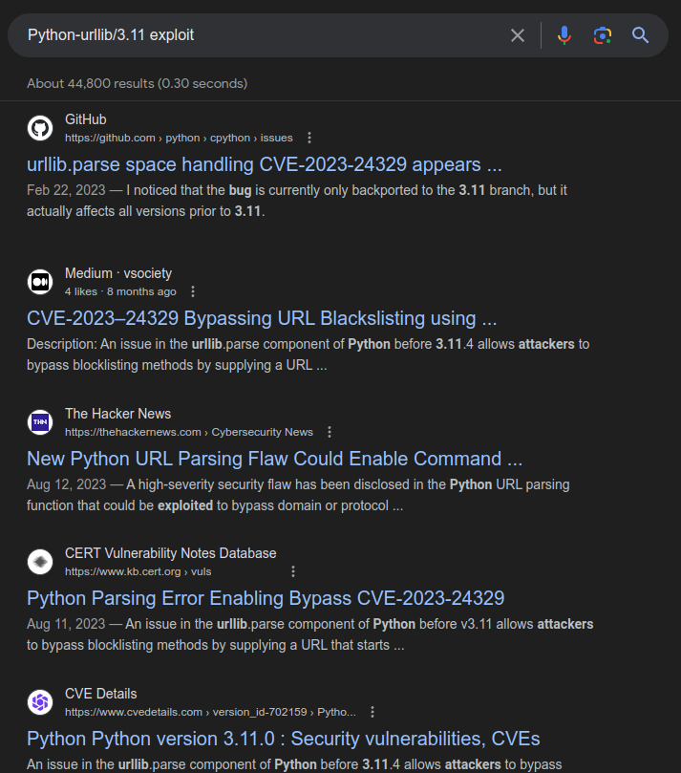Open more options for CVE Details result

(x=372, y=712)
